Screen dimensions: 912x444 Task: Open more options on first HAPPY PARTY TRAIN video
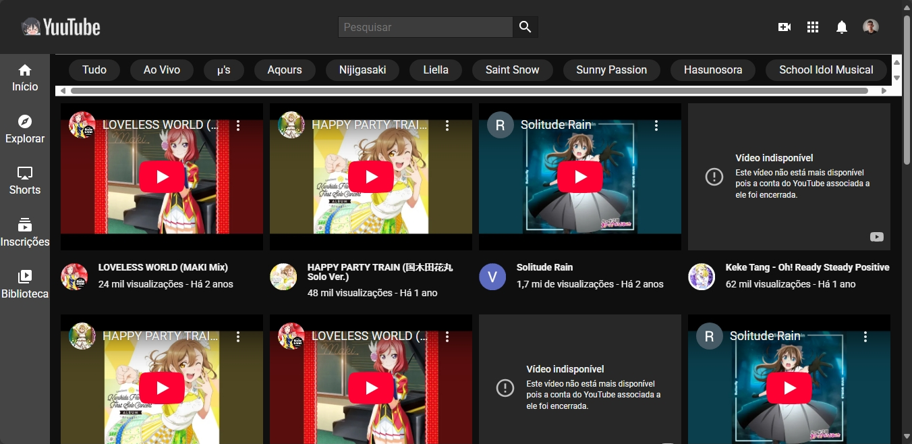click(447, 126)
